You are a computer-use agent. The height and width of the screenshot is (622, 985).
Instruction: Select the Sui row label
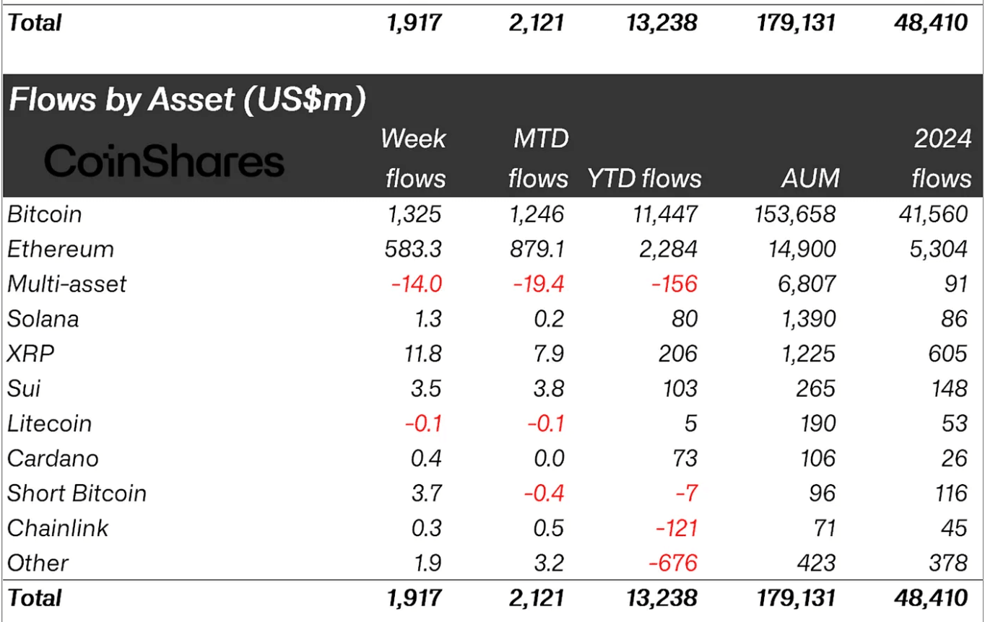(23, 388)
